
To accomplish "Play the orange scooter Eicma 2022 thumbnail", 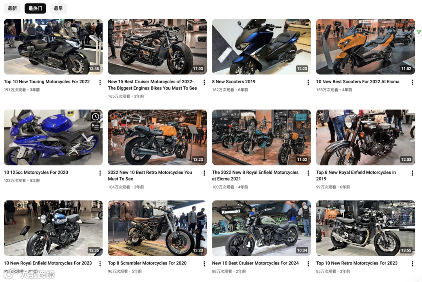I will [365, 47].
